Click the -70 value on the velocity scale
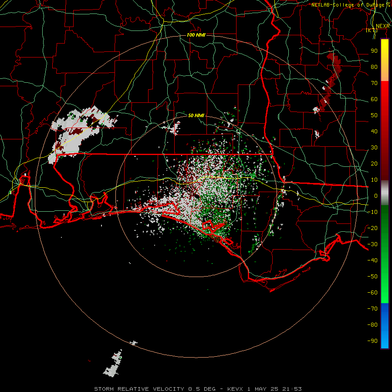Screen dimensions: 392x392 pos(372,309)
